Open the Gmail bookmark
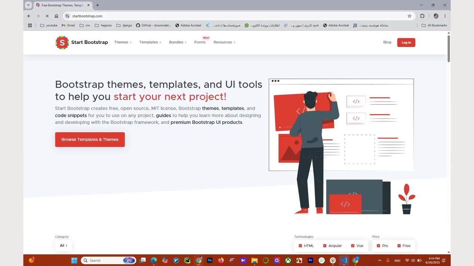This screenshot has width=474, height=266. tap(68, 25)
